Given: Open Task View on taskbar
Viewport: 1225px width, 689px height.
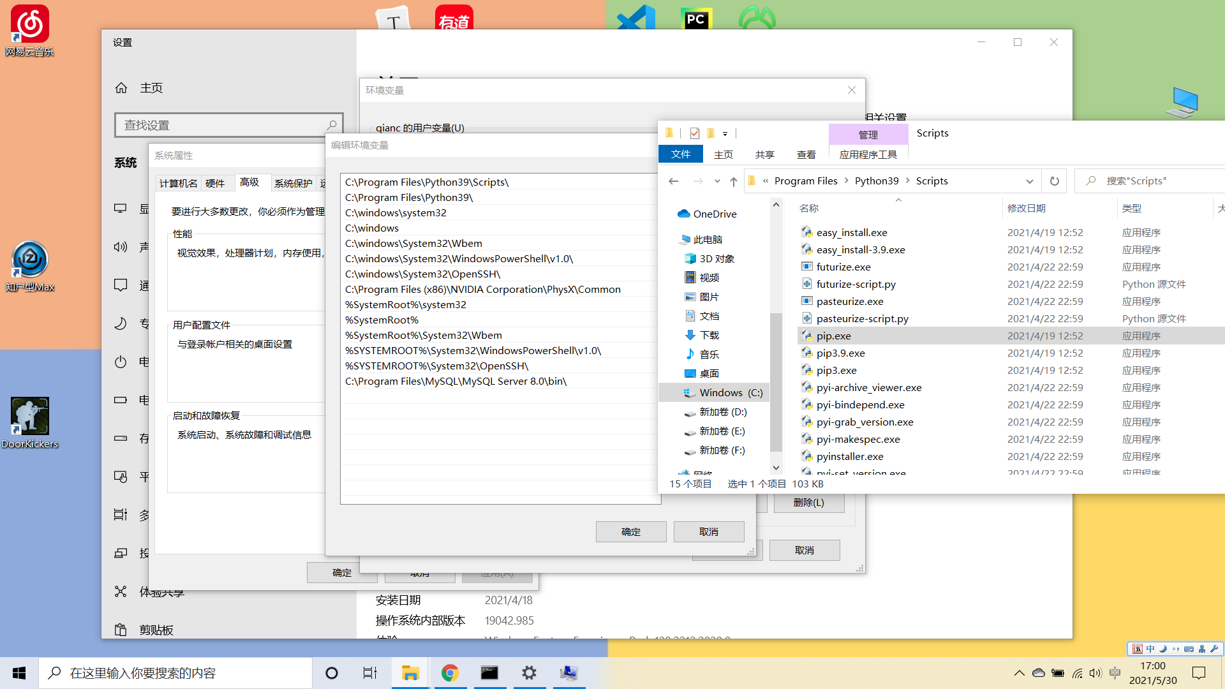Looking at the screenshot, I should click(x=370, y=673).
